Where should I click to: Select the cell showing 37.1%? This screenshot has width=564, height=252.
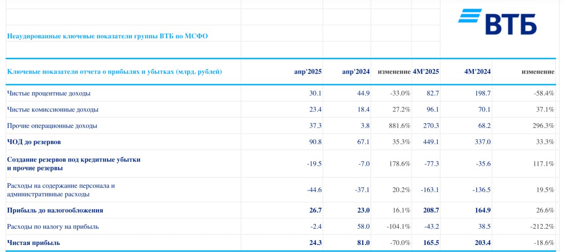coord(545,109)
